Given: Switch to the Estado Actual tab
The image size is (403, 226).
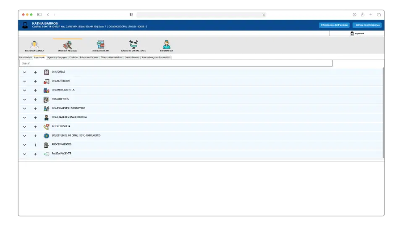Looking at the screenshot, I should (26, 57).
